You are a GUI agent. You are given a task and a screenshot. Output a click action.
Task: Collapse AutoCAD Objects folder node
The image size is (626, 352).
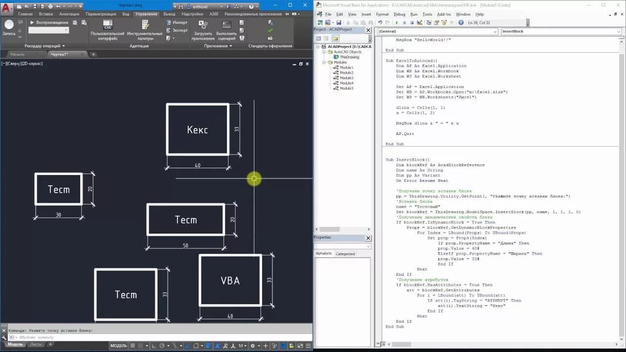[324, 52]
